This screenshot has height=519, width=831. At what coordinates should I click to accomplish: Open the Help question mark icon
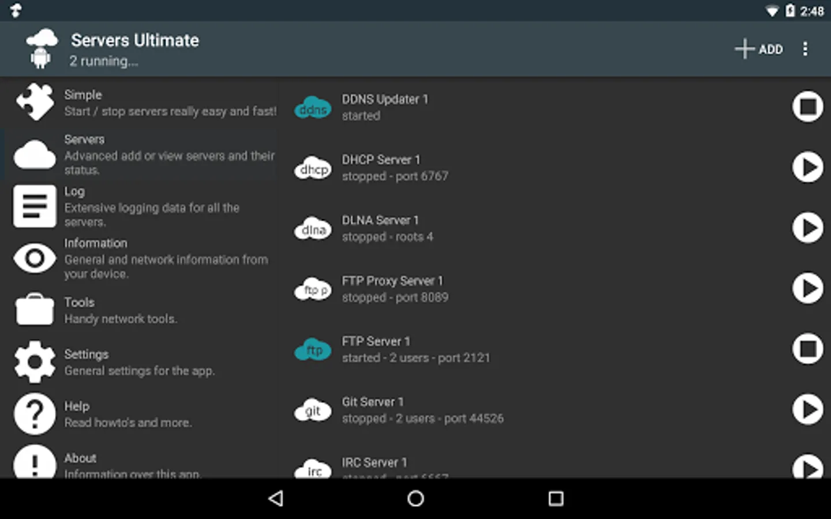[x=35, y=413]
